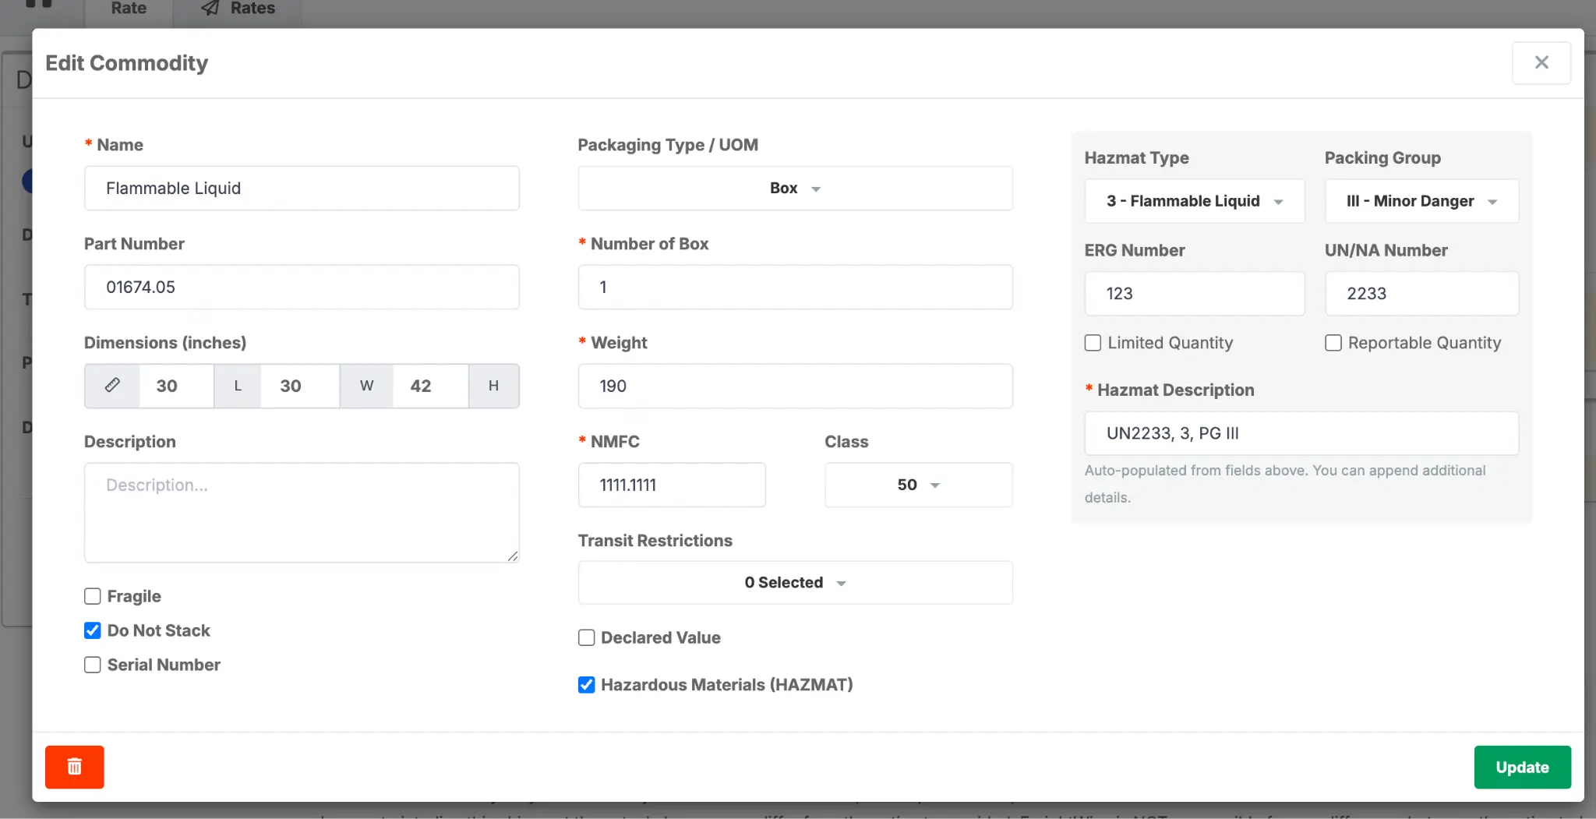This screenshot has width=1596, height=819.
Task: Click the red trash delete icon
Action: (74, 767)
